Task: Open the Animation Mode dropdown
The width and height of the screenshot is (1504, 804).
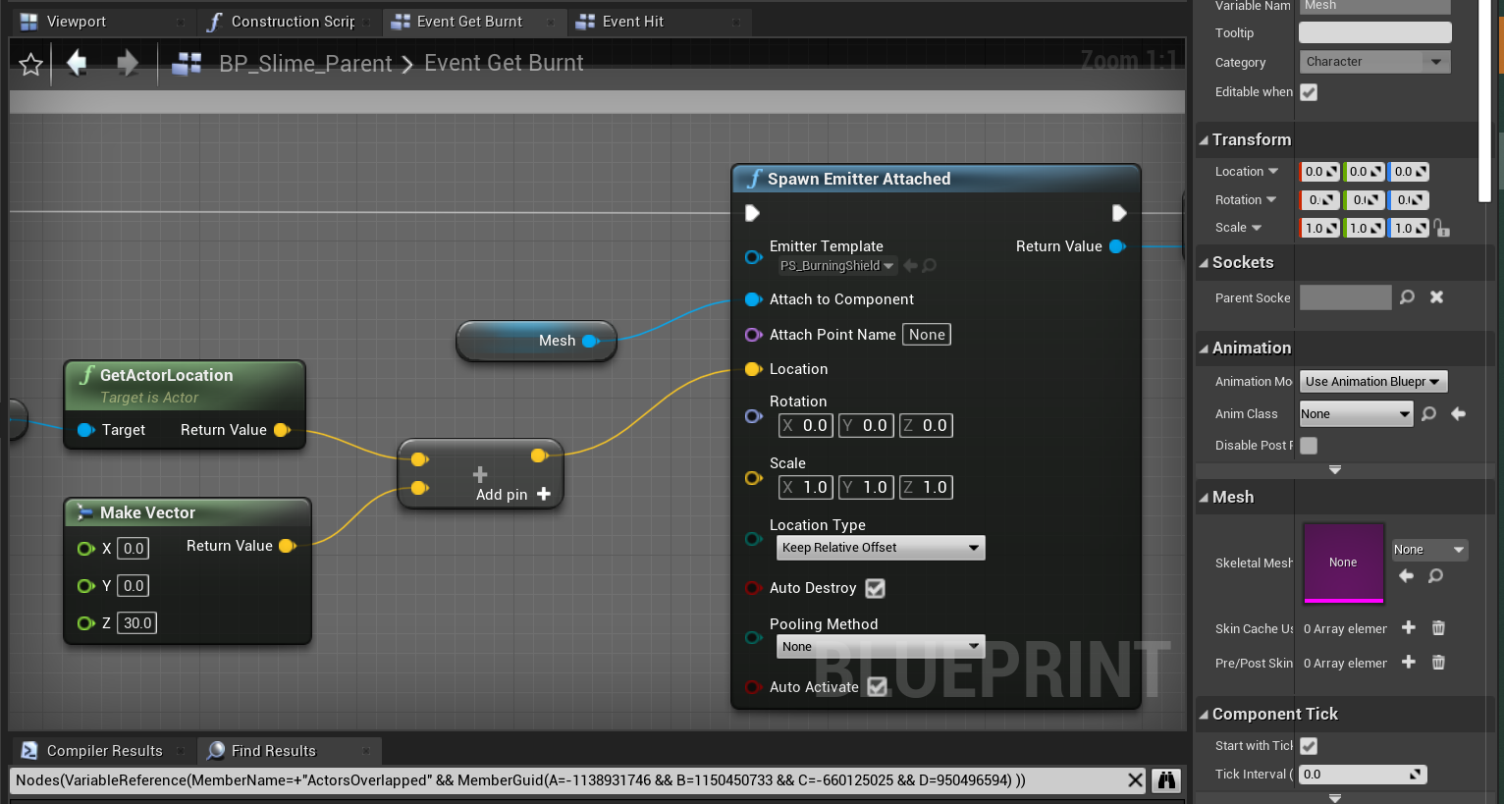Action: (1373, 382)
